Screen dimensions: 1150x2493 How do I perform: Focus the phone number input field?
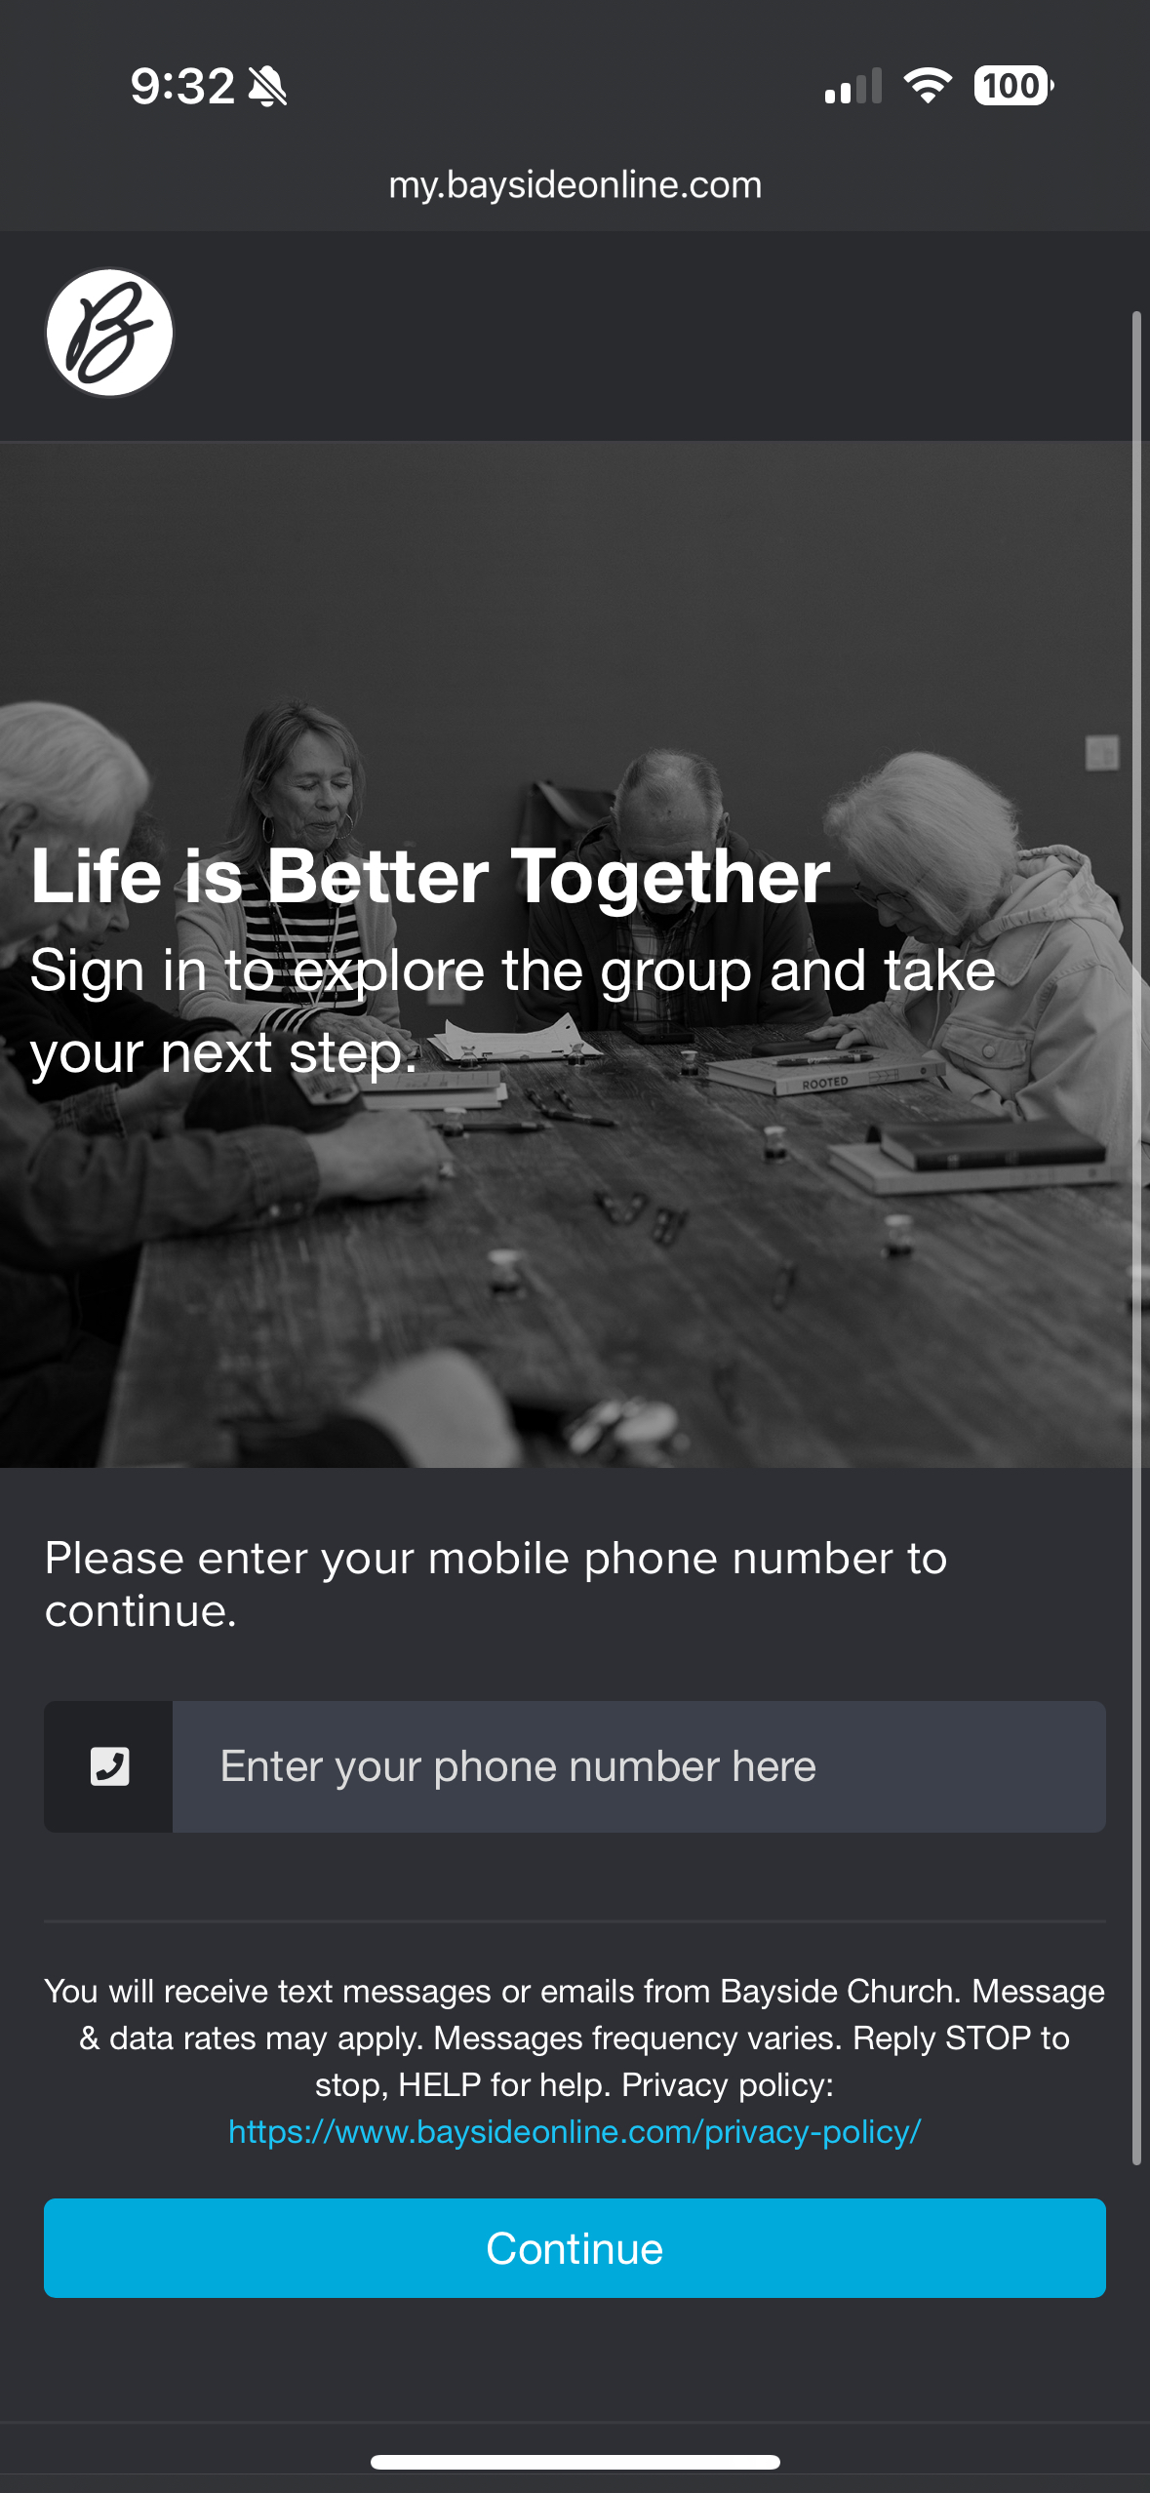coord(639,1766)
